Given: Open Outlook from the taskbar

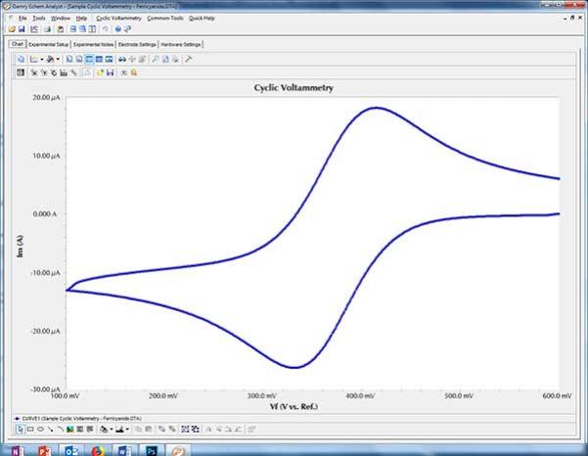Looking at the screenshot, I should click(71, 450).
